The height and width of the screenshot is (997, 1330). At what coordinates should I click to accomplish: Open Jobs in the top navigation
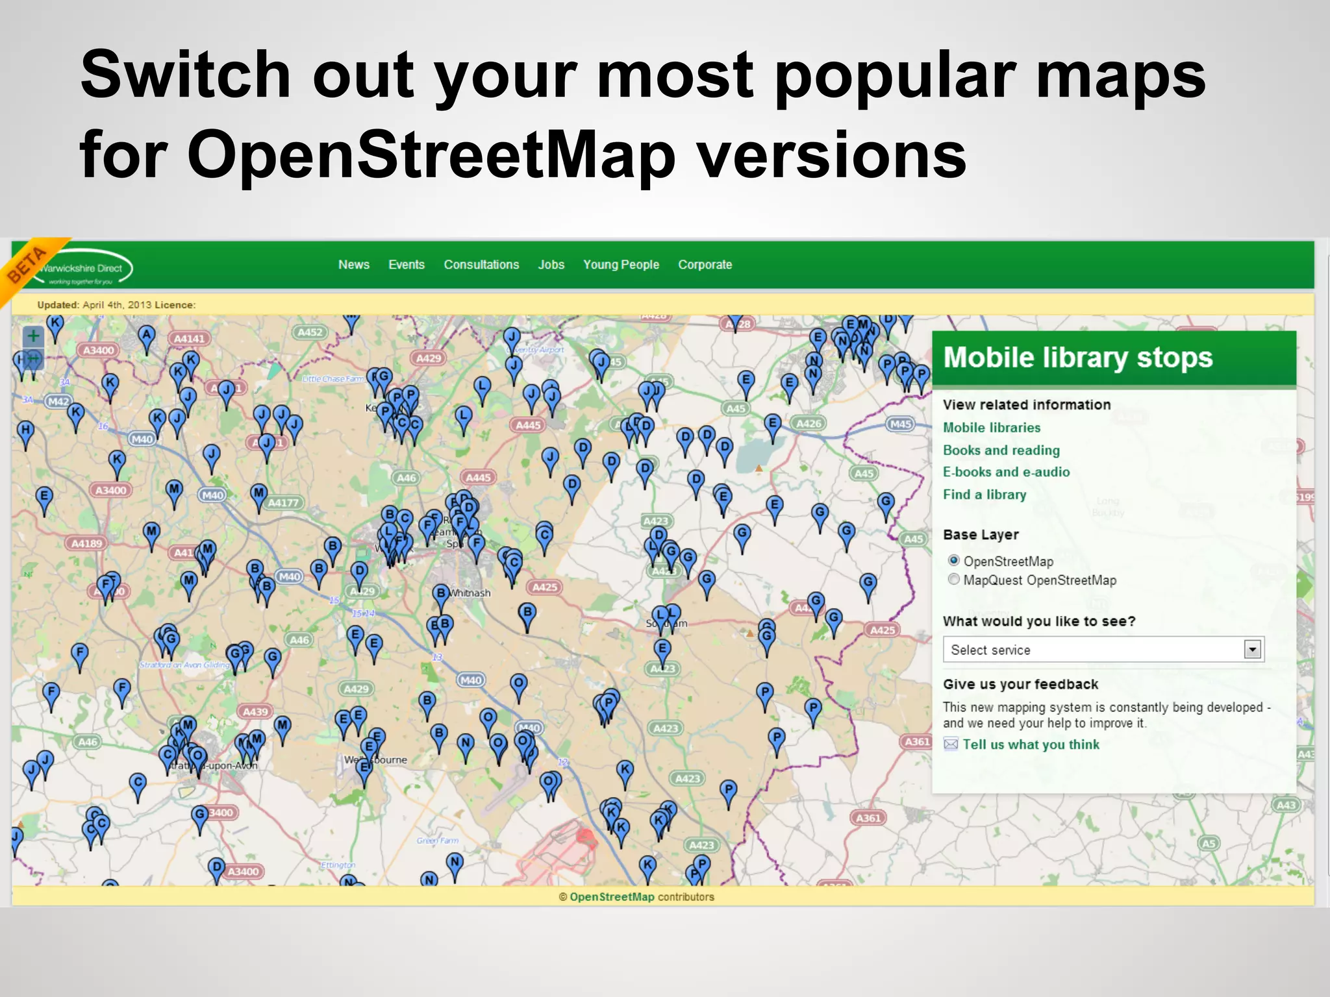551,265
